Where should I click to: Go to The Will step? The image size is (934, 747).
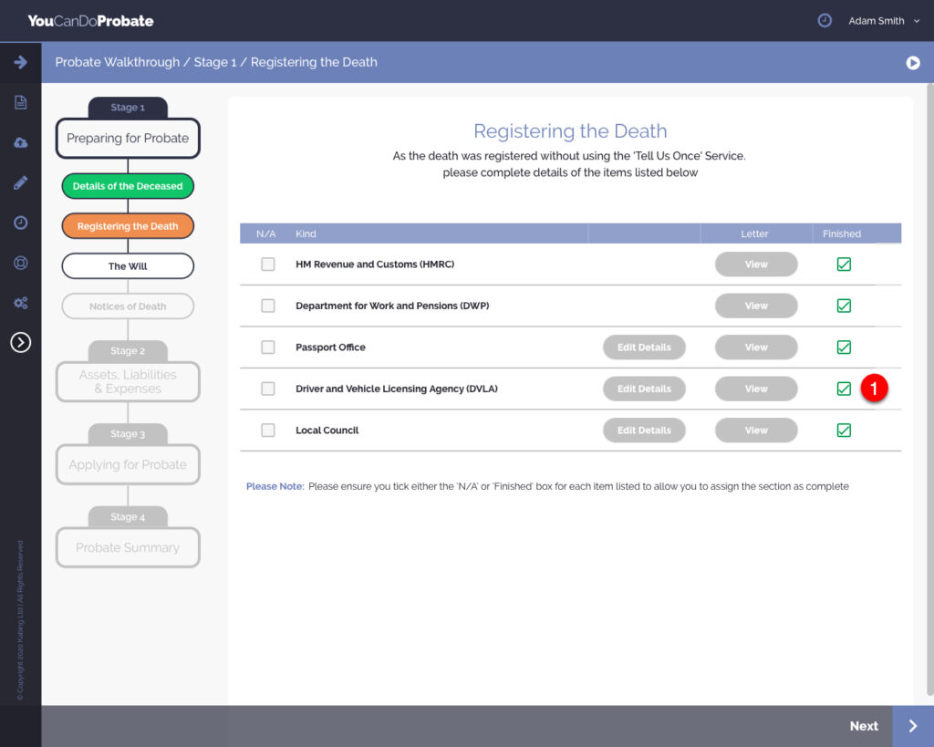[128, 266]
